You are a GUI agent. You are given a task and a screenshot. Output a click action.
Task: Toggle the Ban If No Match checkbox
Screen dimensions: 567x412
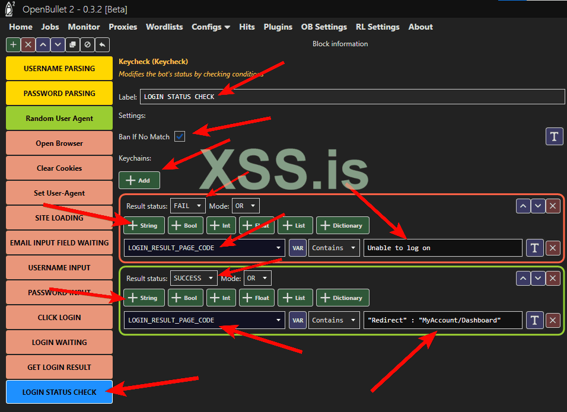180,136
